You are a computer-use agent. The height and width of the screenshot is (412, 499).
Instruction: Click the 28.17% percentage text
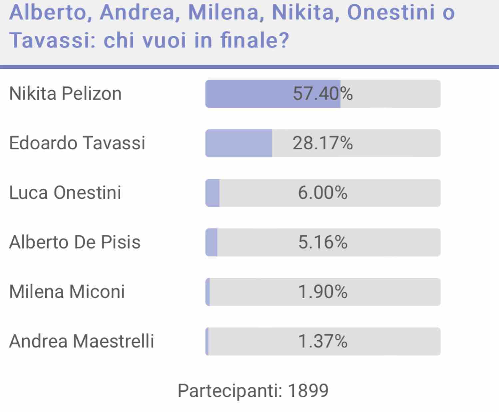click(323, 143)
